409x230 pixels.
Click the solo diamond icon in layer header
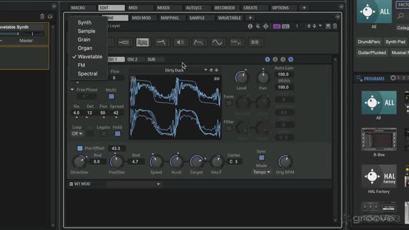(x=266, y=26)
